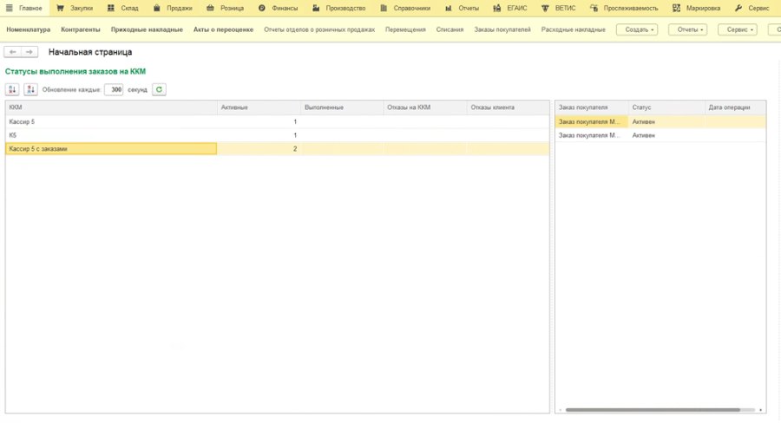Image resolution: width=781 pixels, height=423 pixels.
Task: Select the second Заказ покупателя row
Action: tap(660, 135)
